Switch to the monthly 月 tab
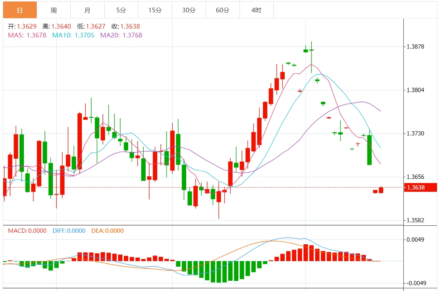 coord(87,10)
